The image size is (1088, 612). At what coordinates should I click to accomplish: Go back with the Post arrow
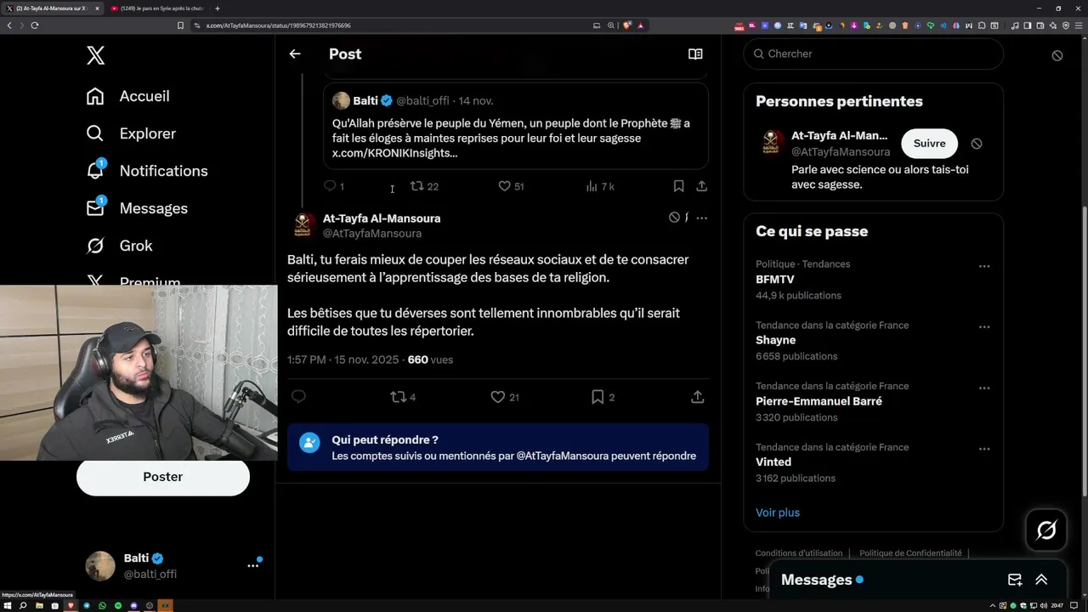(x=295, y=54)
